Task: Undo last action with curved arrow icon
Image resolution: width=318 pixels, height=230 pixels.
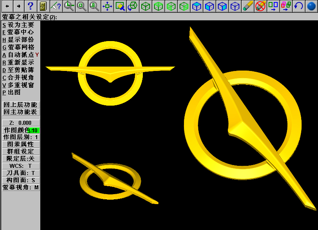Action: click(x=299, y=6)
